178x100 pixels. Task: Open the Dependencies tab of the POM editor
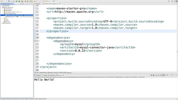[43, 73]
